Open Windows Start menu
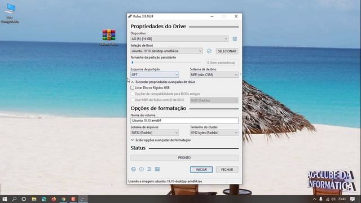The width and height of the screenshot is (361, 203). (5, 199)
